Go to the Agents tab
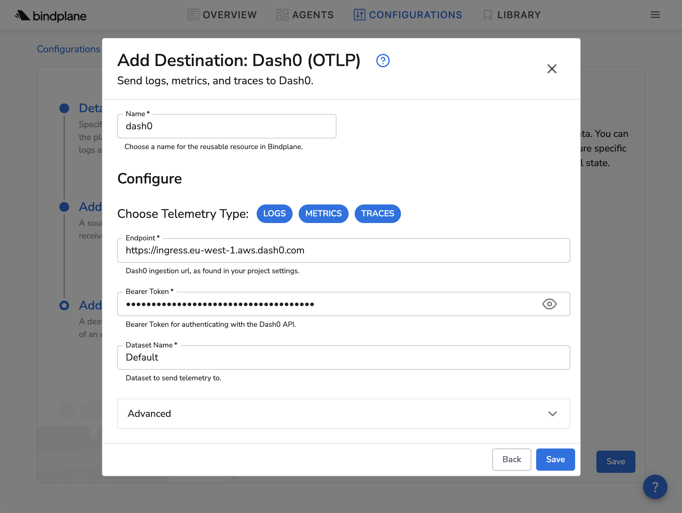The width and height of the screenshot is (682, 513). click(x=305, y=15)
